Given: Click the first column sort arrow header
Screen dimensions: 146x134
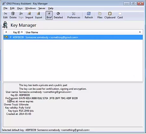Looking at the screenshot, I should click(x=6, y=32).
